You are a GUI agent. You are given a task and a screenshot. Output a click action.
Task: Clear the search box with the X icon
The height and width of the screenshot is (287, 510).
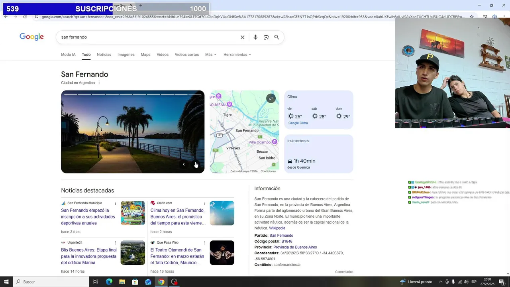pyautogui.click(x=242, y=37)
